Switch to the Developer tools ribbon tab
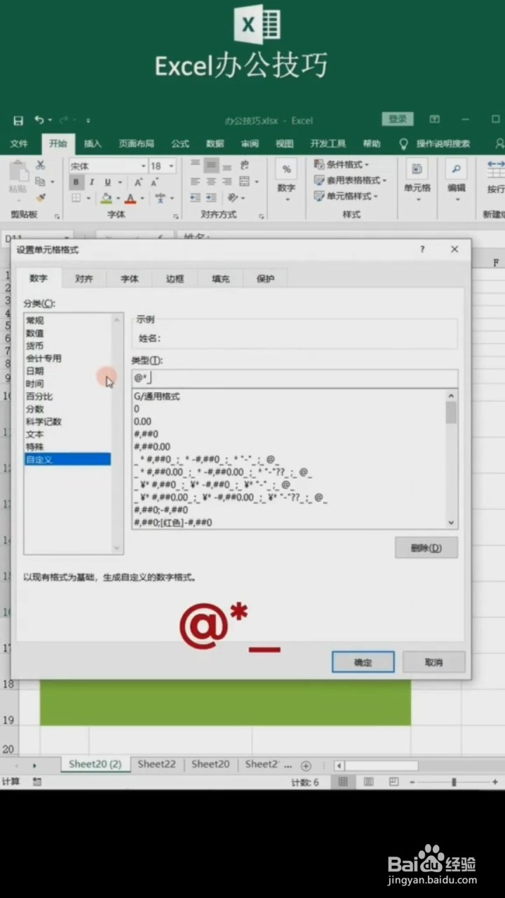This screenshot has height=898, width=505. pos(328,144)
